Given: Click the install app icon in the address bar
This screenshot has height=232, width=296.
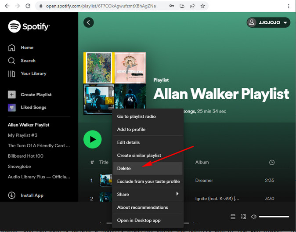Looking at the screenshot, I should pos(182,6).
